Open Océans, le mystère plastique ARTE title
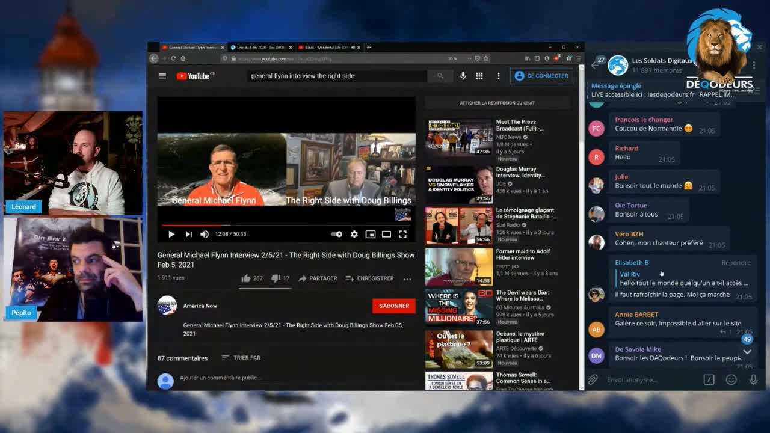 click(x=520, y=337)
